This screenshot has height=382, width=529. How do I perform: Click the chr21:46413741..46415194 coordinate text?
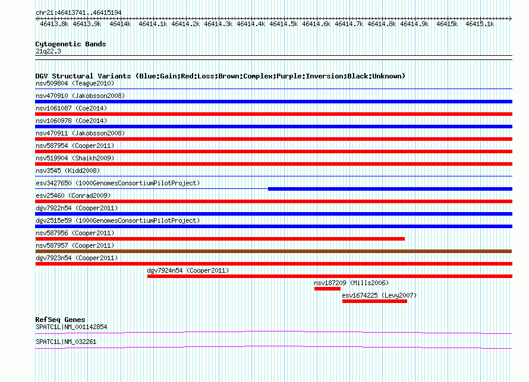coord(78,13)
